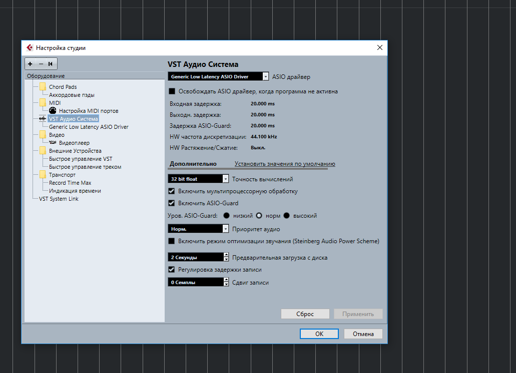
Task: Select Индикация времени tree item
Action: tap(75, 191)
